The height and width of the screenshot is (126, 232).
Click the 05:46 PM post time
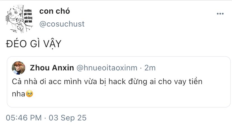(24, 118)
